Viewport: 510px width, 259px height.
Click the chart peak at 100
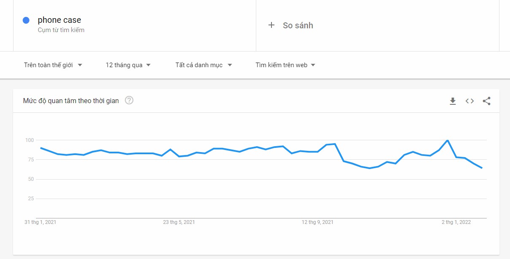point(448,140)
